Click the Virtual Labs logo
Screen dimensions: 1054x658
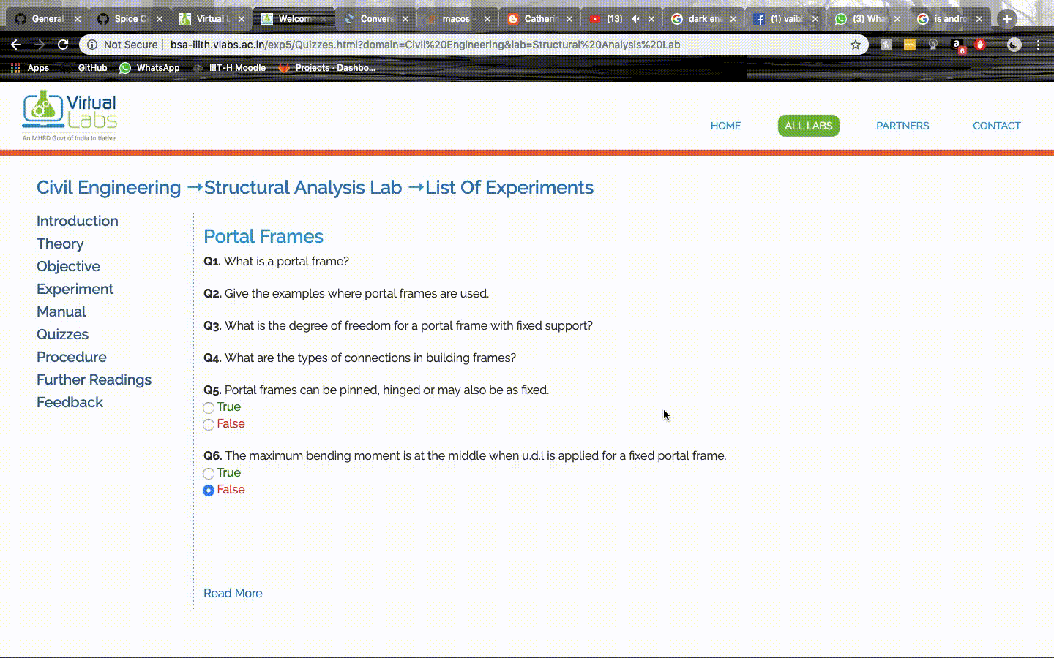tap(70, 115)
